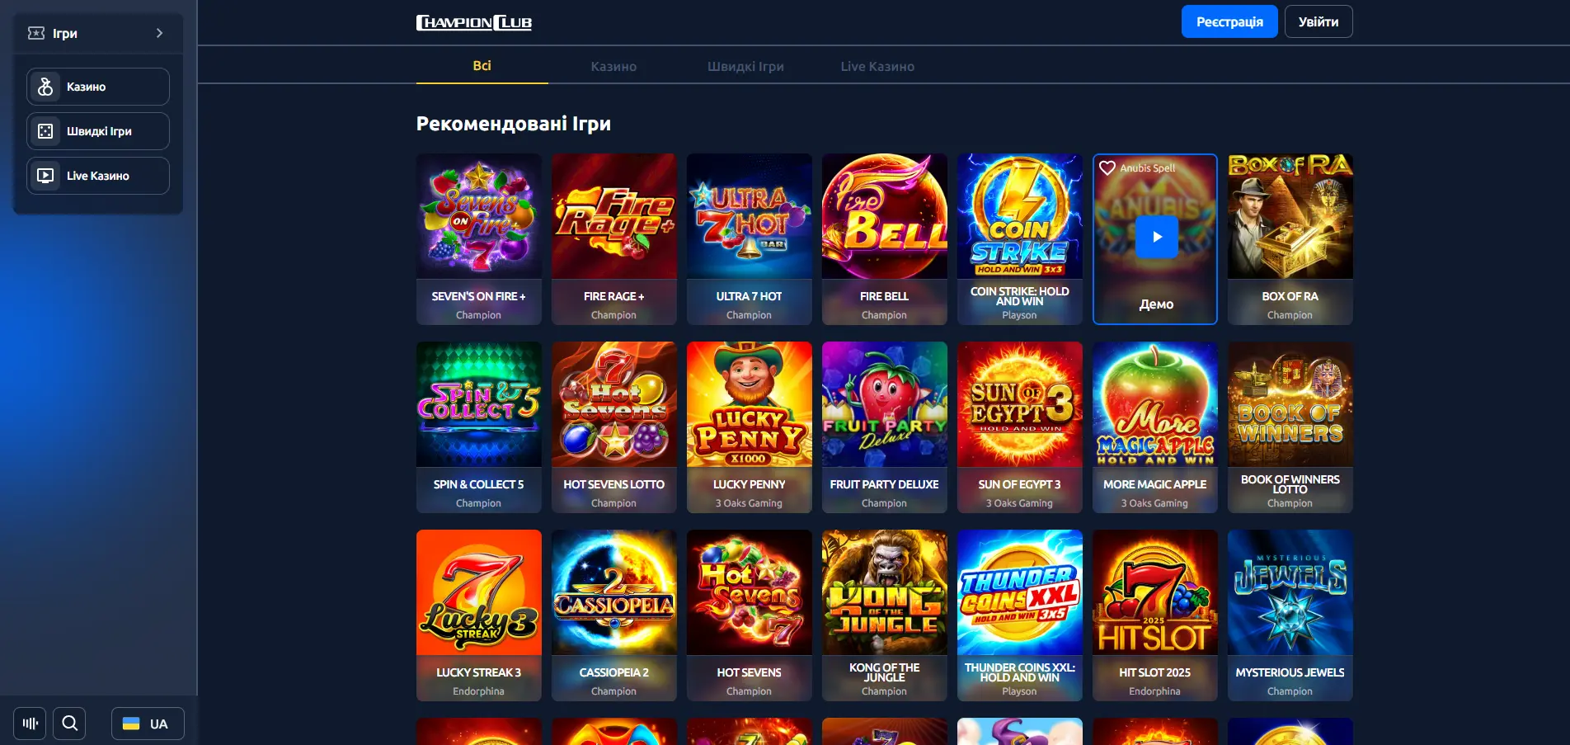
Task: Click the Champion Club logo
Action: pyautogui.click(x=474, y=22)
